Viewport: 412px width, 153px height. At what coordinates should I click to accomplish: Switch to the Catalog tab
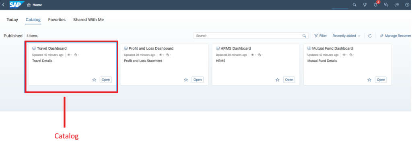point(33,20)
